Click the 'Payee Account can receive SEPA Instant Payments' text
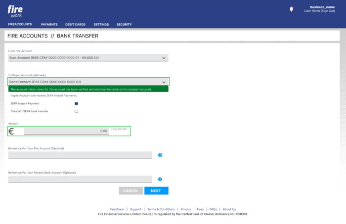The height and width of the screenshot is (224, 346). (44, 96)
